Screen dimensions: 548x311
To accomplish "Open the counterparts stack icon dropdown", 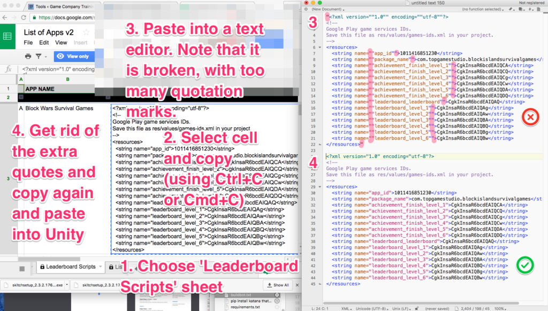I will tap(521, 9).
